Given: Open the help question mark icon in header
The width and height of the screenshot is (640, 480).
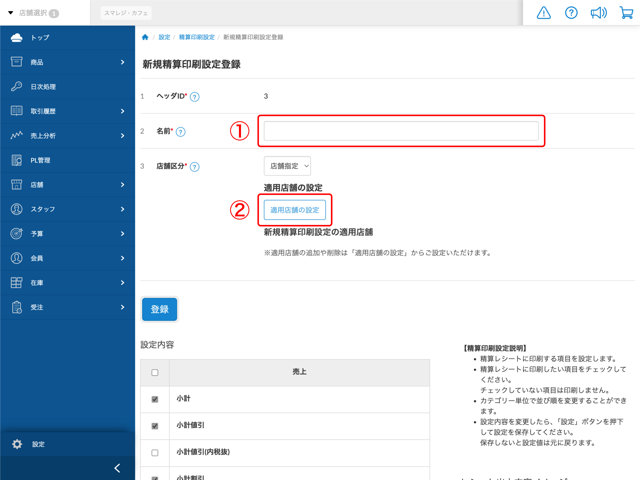Looking at the screenshot, I should coord(571,13).
